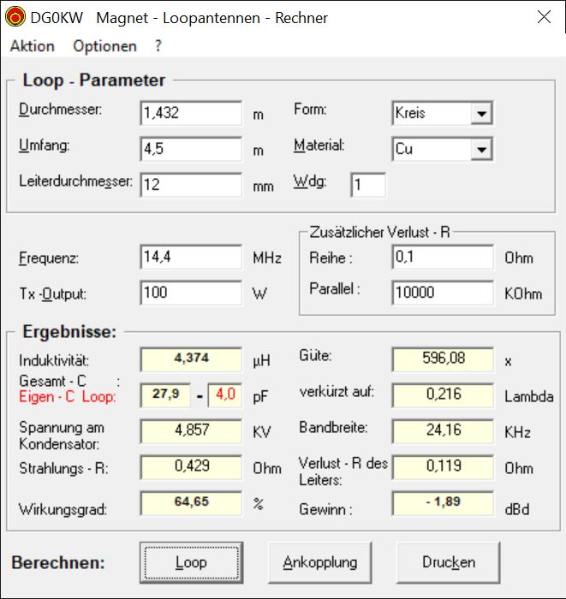Click the Wdg windings input field

[x=368, y=185]
